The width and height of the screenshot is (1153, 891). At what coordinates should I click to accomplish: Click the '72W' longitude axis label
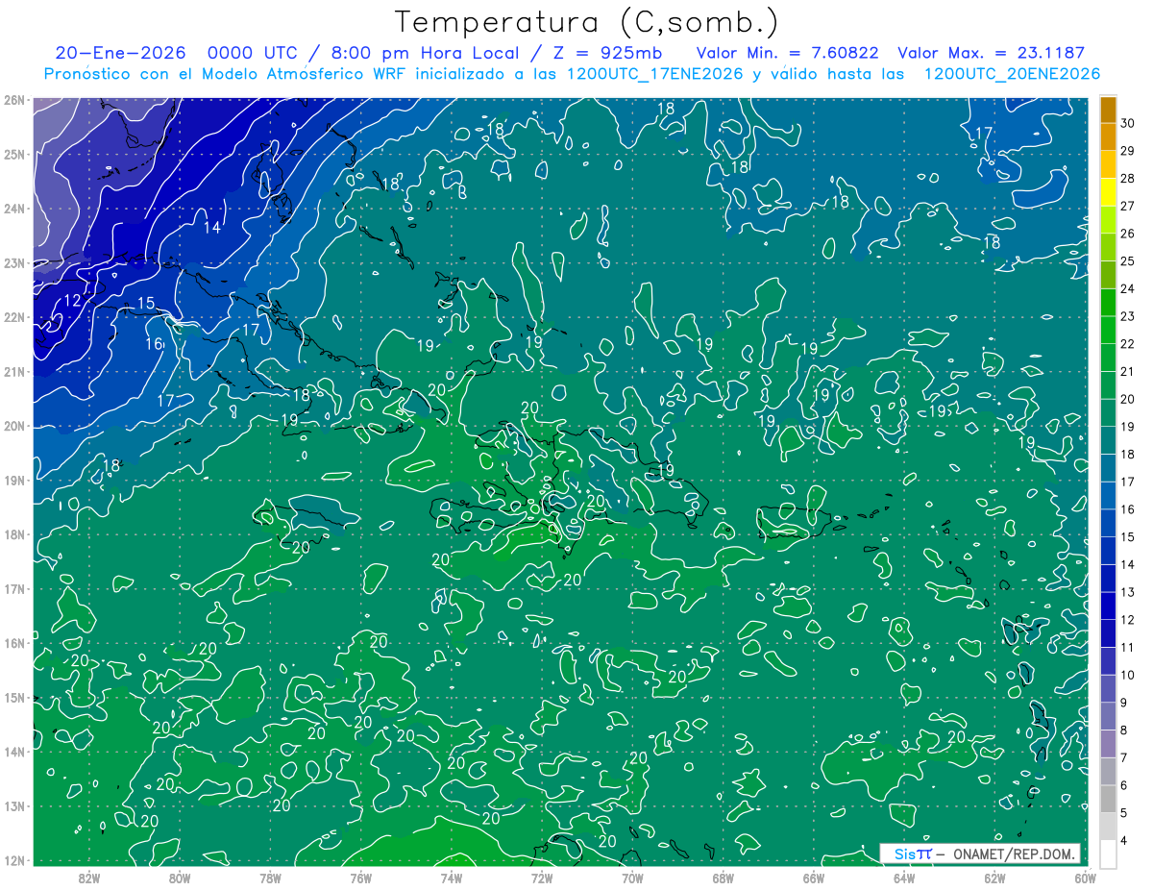pyautogui.click(x=542, y=877)
